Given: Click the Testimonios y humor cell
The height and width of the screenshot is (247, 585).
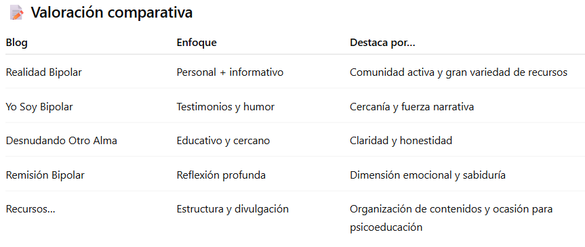Looking at the screenshot, I should tap(225, 107).
